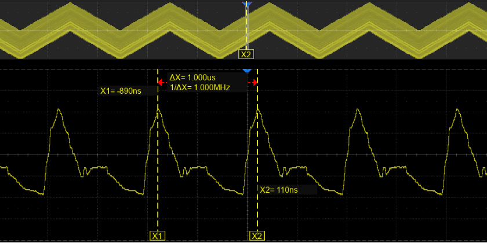Select the X2= 110ns readout label
This screenshot has height=243, width=487.
click(x=278, y=189)
